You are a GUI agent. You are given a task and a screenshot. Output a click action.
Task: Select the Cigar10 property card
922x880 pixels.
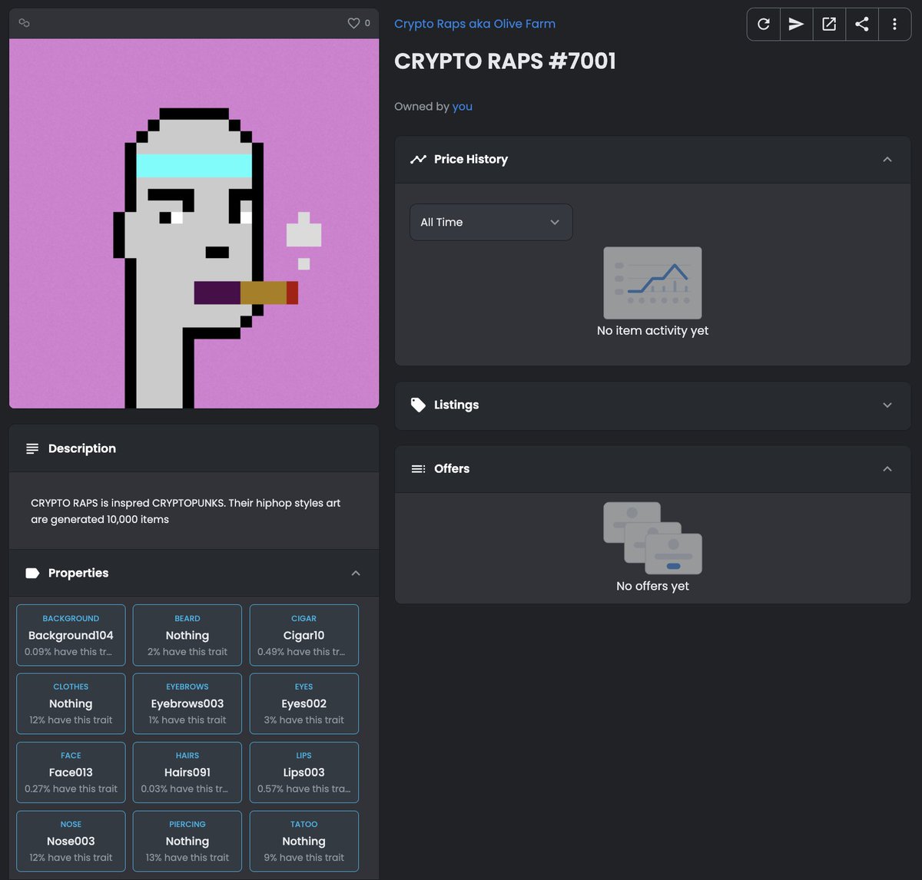pyautogui.click(x=303, y=635)
